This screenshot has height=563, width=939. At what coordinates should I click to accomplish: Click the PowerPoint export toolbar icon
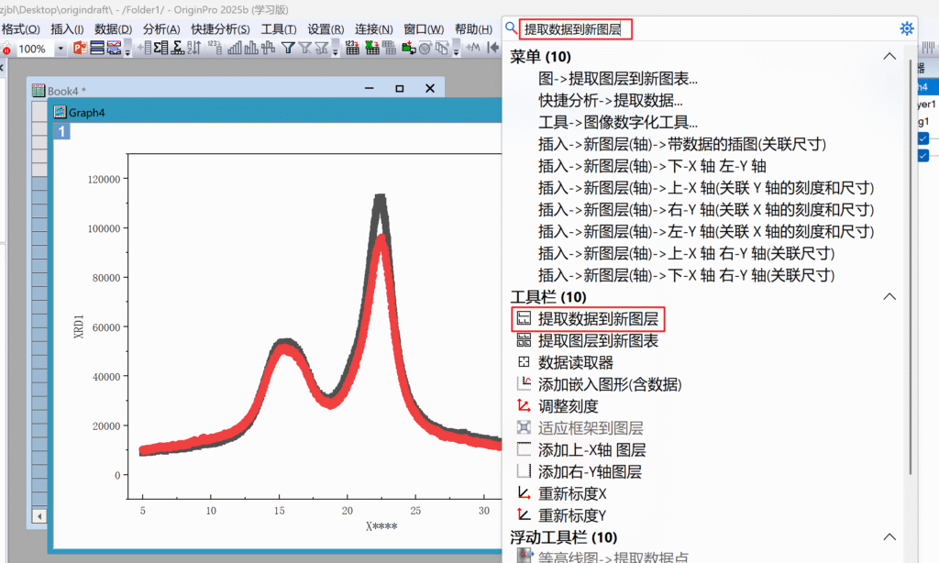pyautogui.click(x=80, y=49)
